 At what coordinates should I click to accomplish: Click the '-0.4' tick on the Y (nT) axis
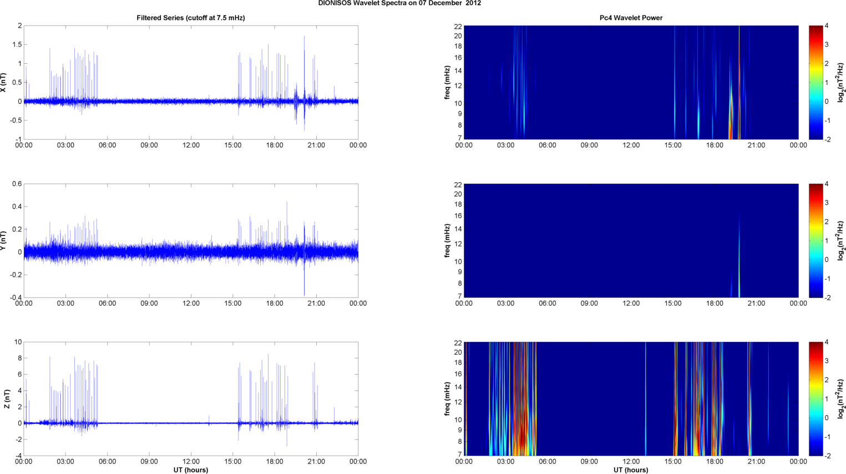pos(15,297)
